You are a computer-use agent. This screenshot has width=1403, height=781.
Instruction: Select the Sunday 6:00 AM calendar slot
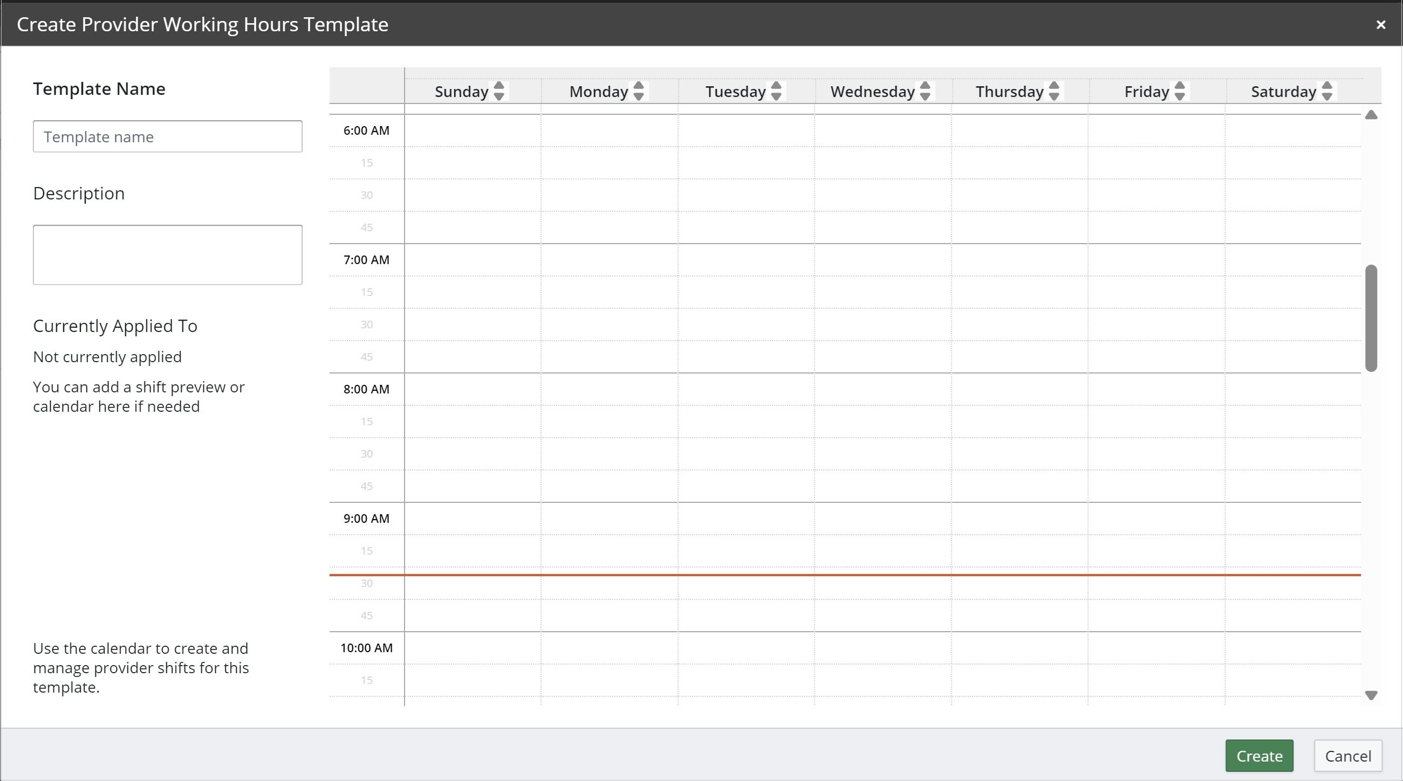coord(472,130)
